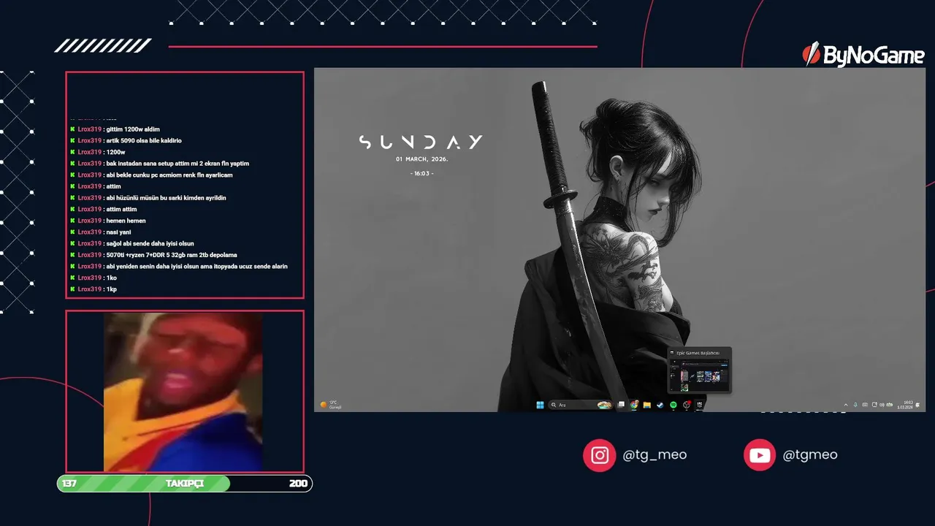Viewport: 935px width, 526px height.
Task: Click the microphone icon in system tray
Action: [x=855, y=405]
